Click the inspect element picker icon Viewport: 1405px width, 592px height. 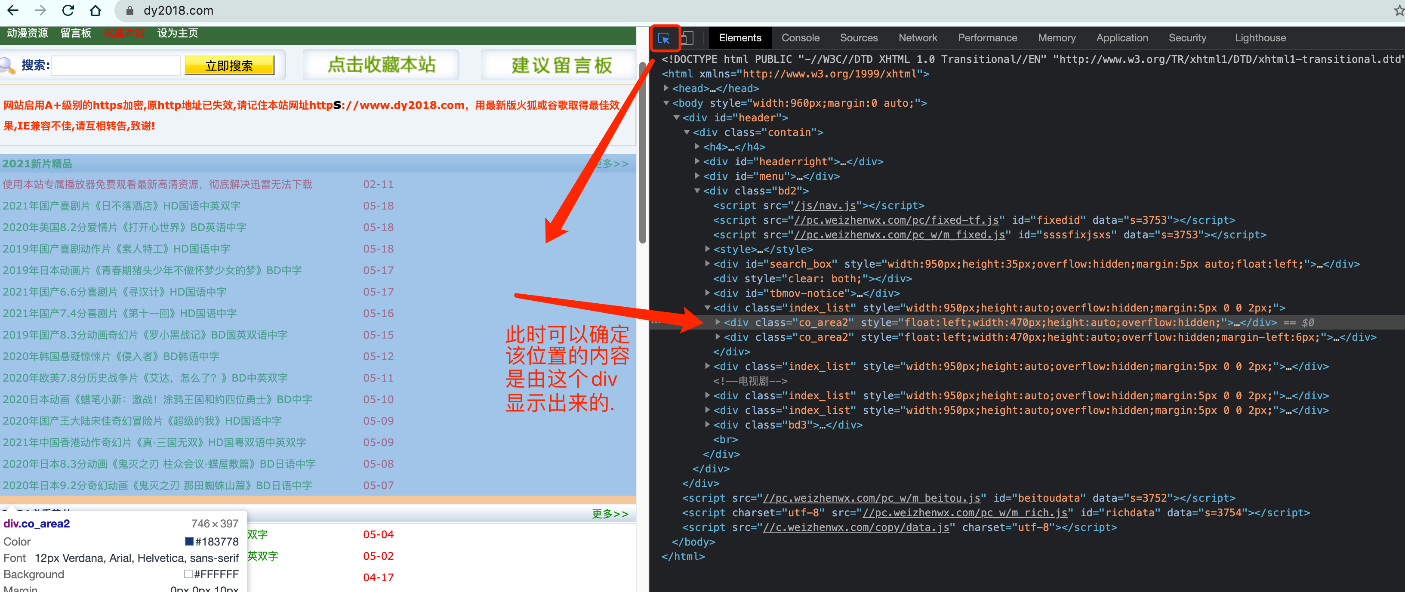(664, 38)
